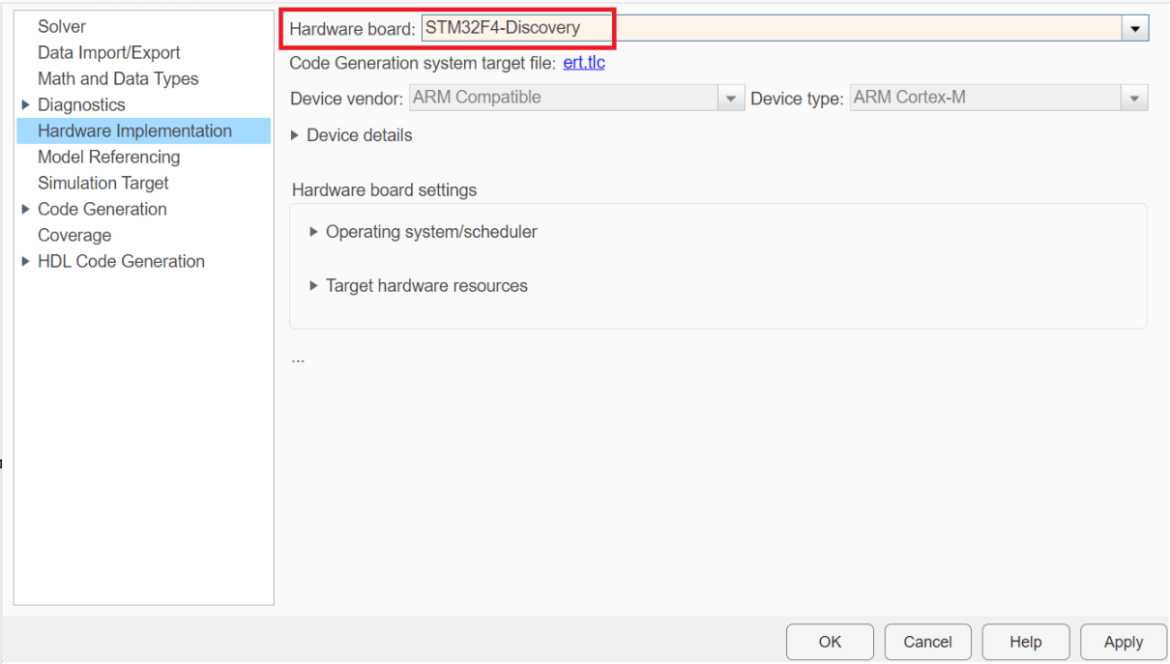Select the HDL Code Generation category
1170x664 pixels.
tap(121, 261)
